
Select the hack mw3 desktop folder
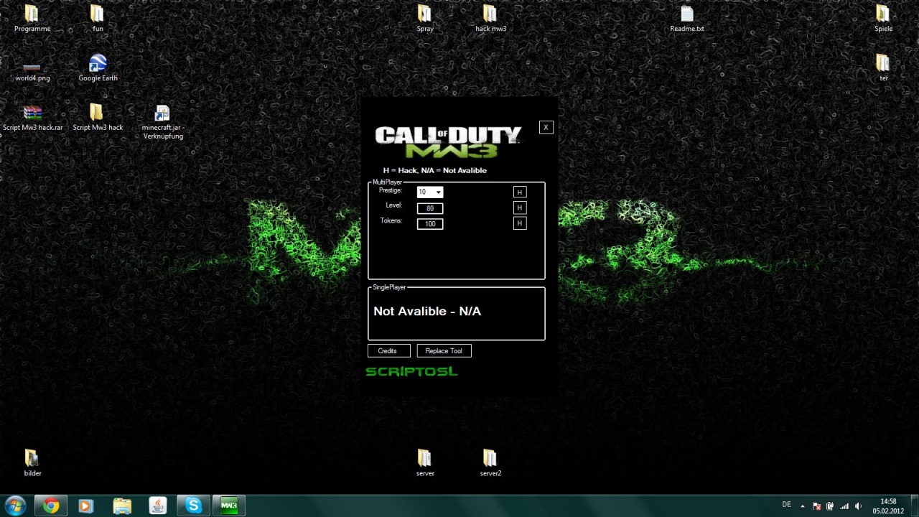pyautogui.click(x=490, y=19)
